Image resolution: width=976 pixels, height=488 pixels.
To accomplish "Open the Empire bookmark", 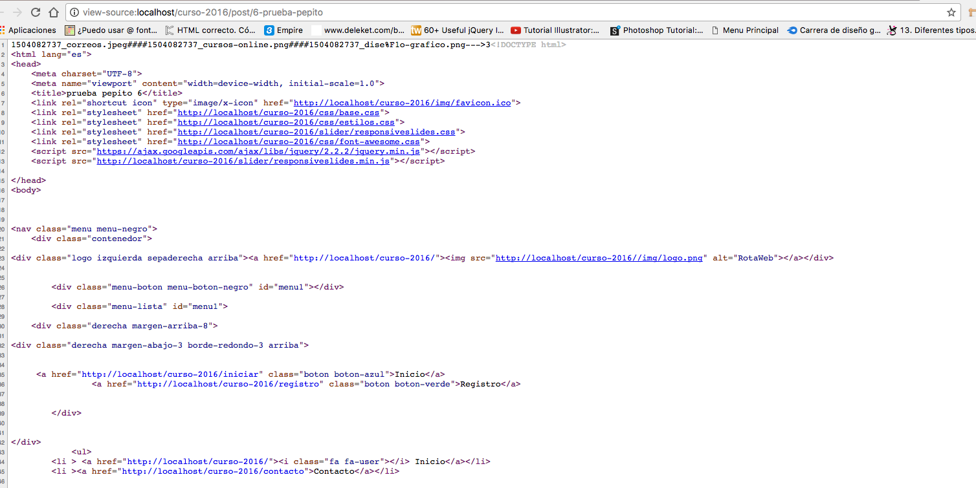I will pos(283,30).
